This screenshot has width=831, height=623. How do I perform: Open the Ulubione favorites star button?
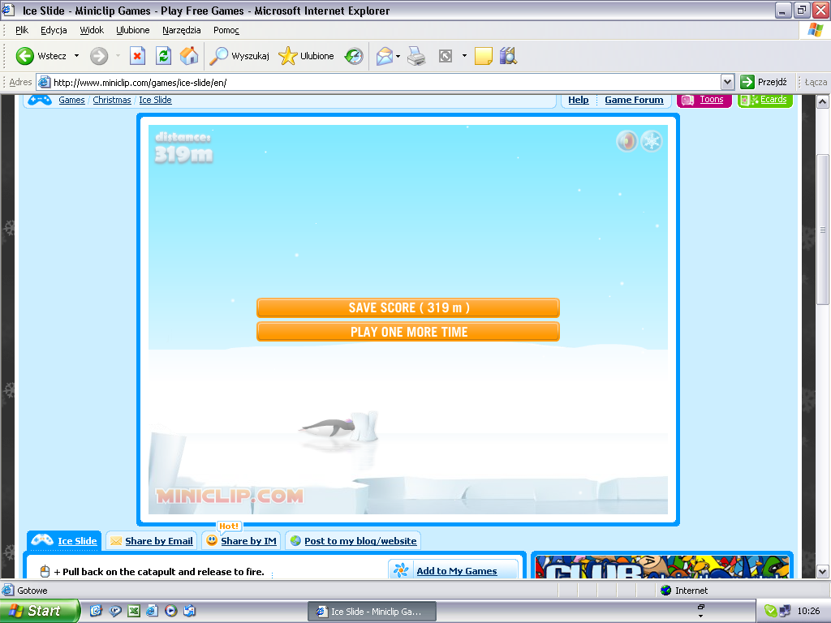(306, 56)
